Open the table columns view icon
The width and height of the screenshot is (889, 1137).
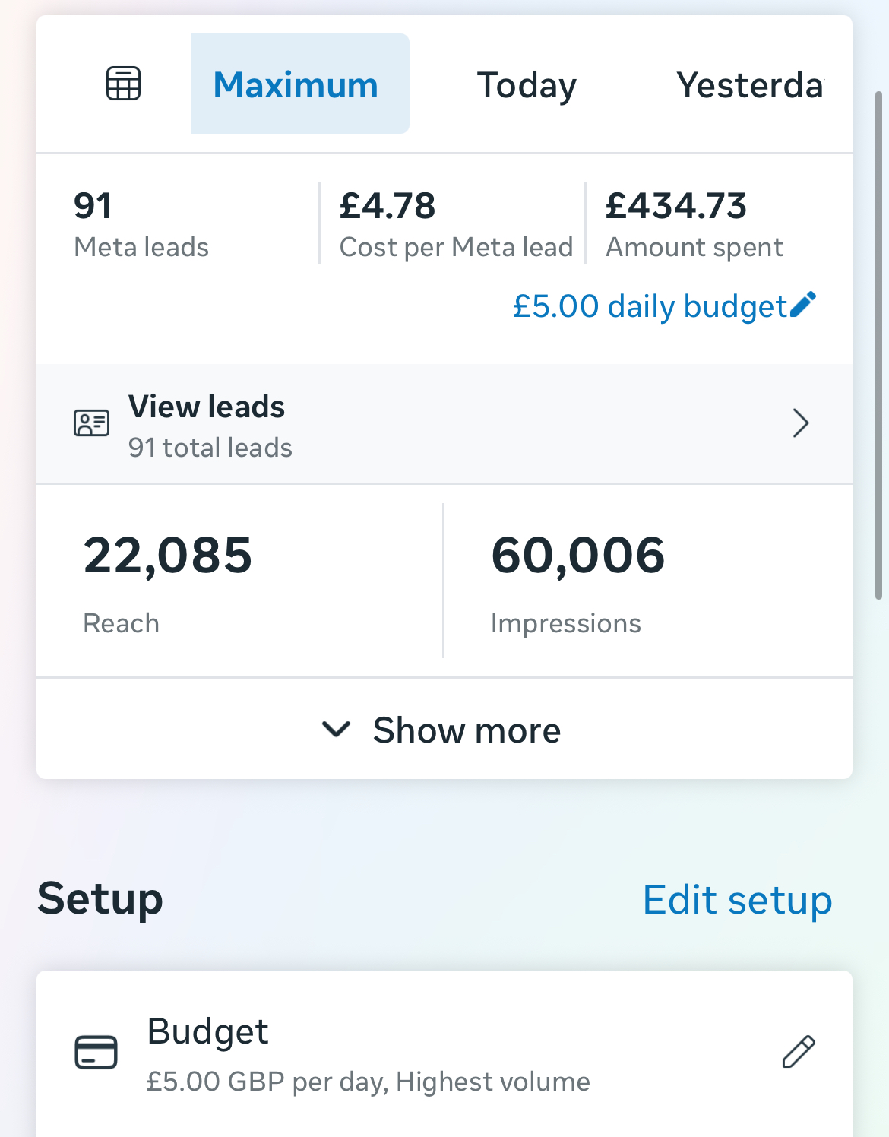(x=123, y=84)
